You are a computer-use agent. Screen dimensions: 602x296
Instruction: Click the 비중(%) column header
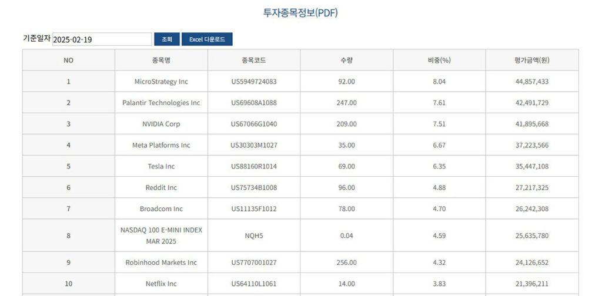[439, 60]
